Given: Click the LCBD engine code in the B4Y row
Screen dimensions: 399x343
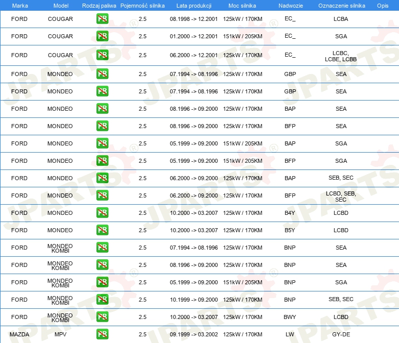Looking at the screenshot, I should [x=341, y=213].
